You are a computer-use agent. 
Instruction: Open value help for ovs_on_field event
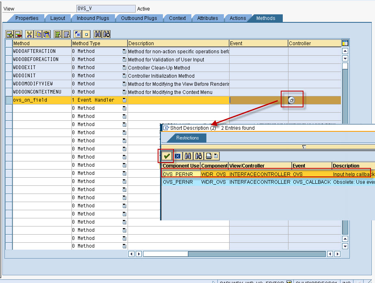point(292,100)
